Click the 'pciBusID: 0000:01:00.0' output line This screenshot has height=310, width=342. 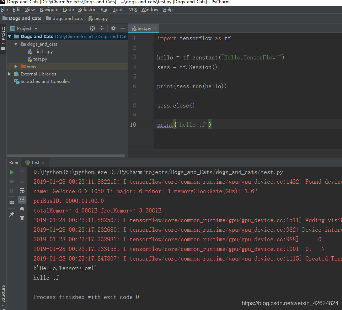click(69, 201)
